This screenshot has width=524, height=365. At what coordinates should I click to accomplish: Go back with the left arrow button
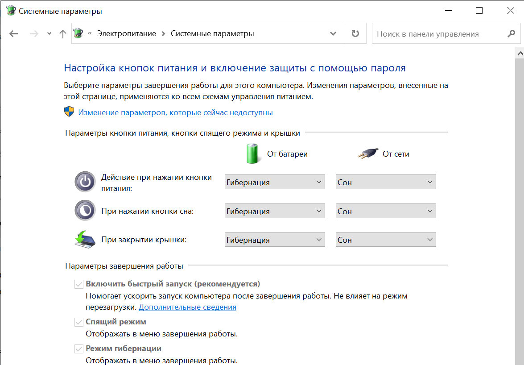14,34
